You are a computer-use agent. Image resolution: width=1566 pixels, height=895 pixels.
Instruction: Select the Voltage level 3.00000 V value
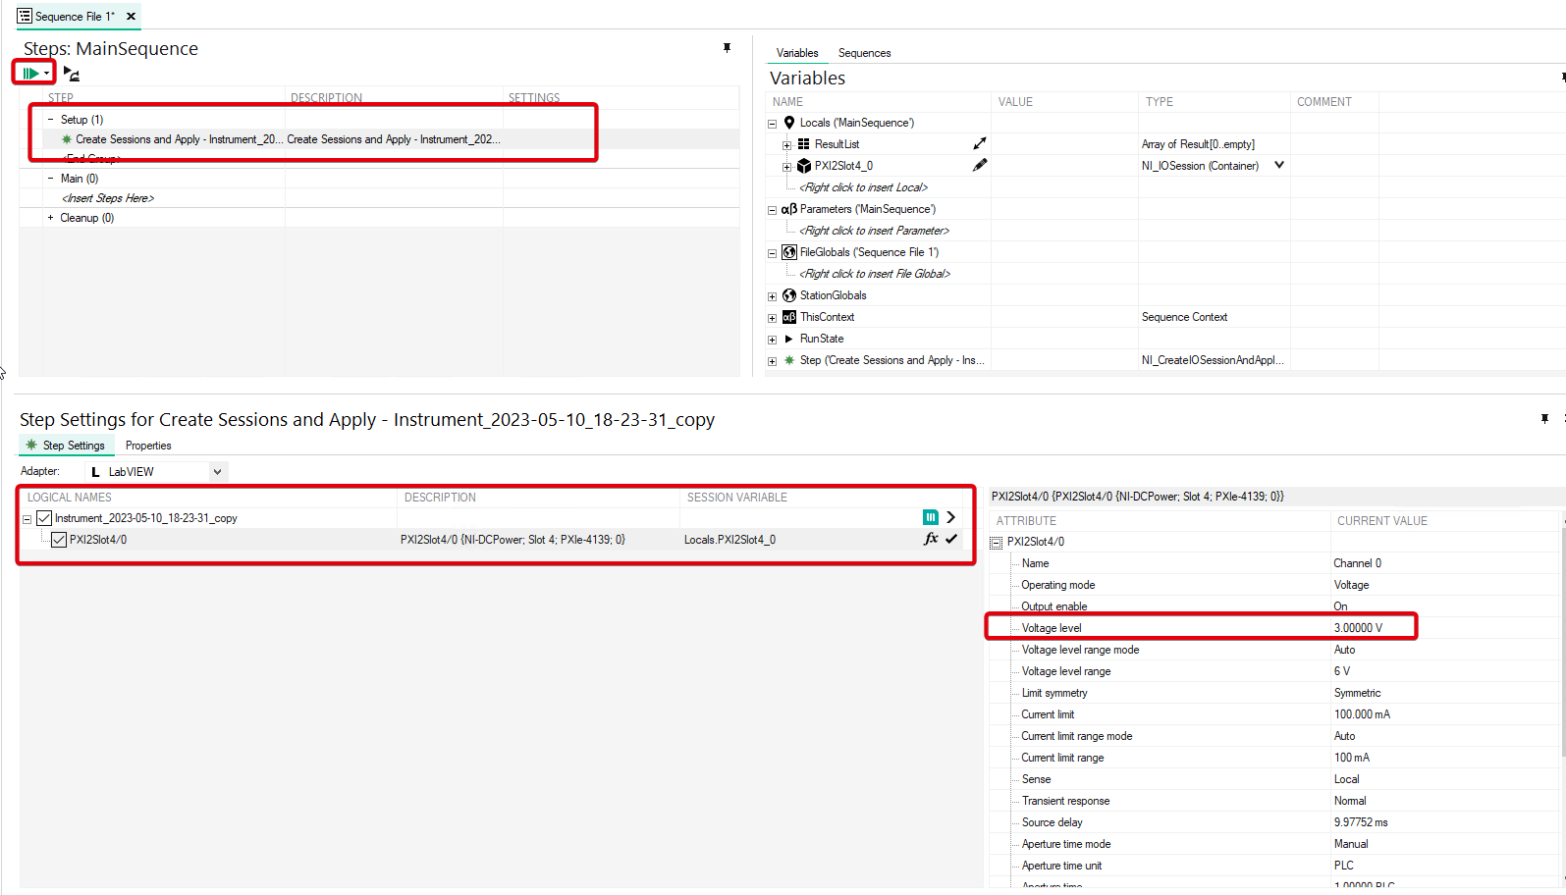pyautogui.click(x=1358, y=628)
